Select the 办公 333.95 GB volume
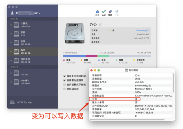The height and width of the screenshot is (129, 183). click(32, 52)
